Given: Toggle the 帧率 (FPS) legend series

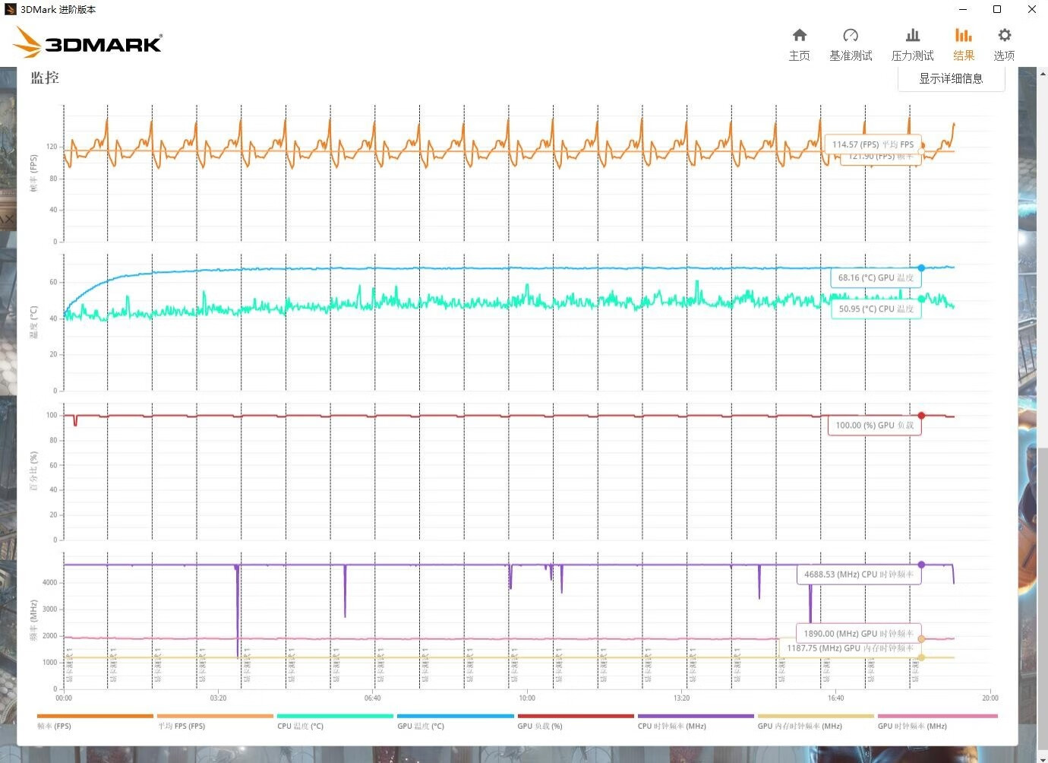Looking at the screenshot, I should pyautogui.click(x=94, y=721).
